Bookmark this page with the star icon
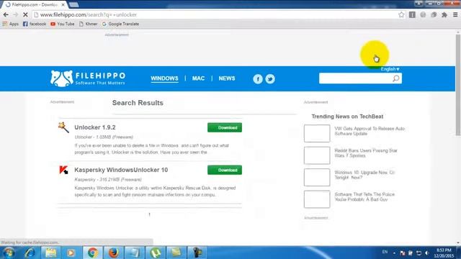 coord(401,14)
